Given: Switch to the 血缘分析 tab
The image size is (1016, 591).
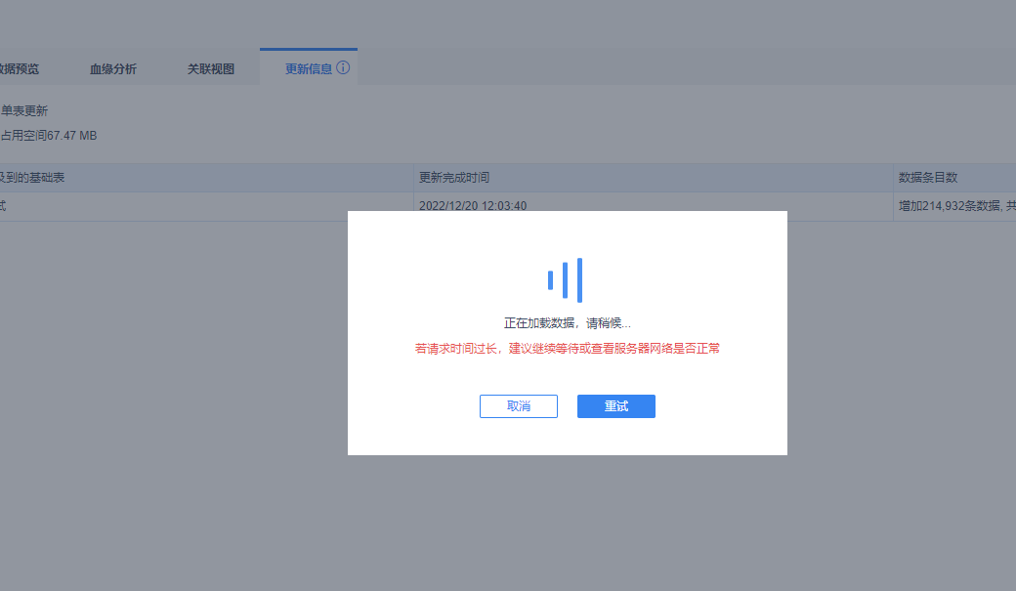Looking at the screenshot, I should pyautogui.click(x=112, y=68).
